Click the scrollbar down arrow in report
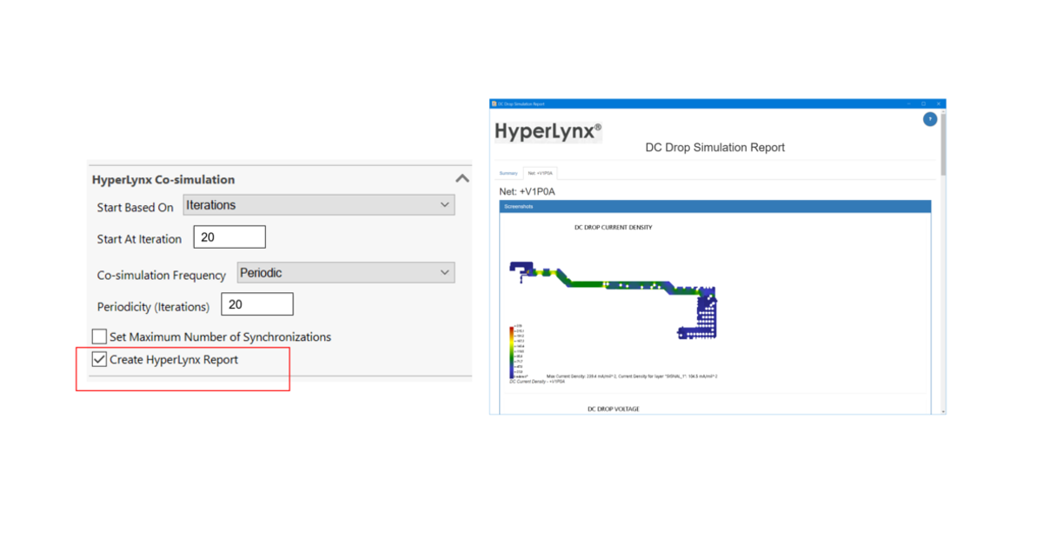Screen dimensions: 1043x546 click(x=942, y=410)
